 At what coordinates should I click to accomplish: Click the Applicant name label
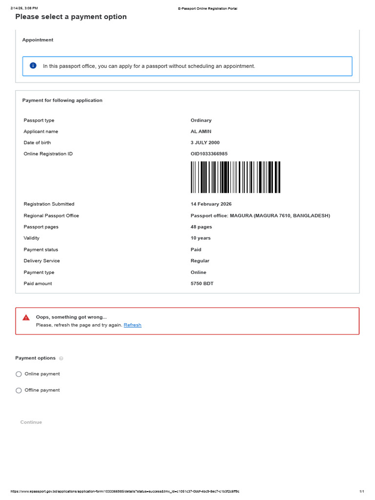pyautogui.click(x=41, y=131)
